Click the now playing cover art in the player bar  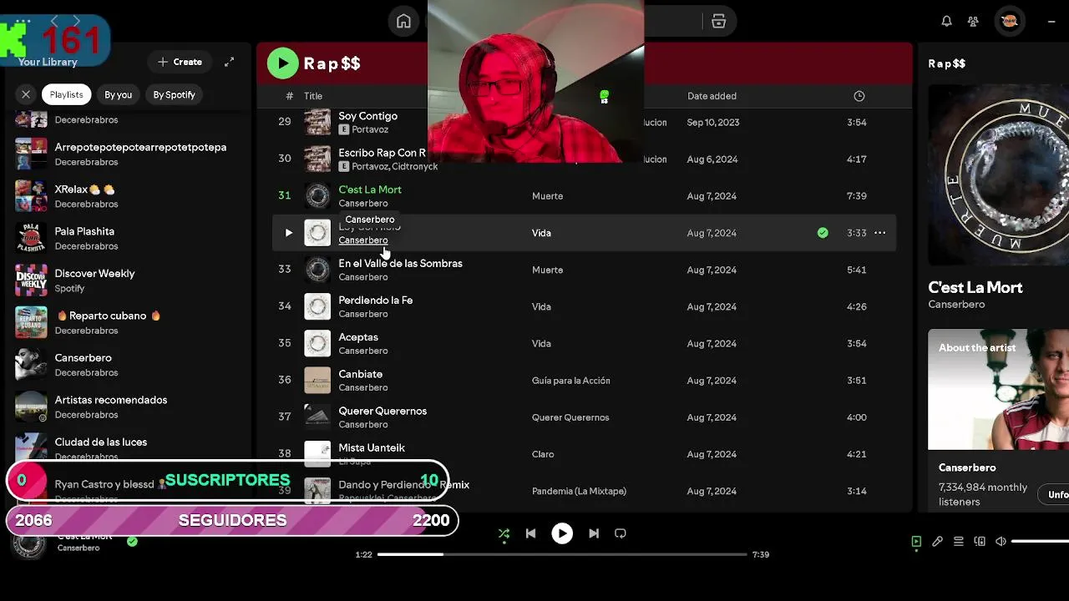29,544
